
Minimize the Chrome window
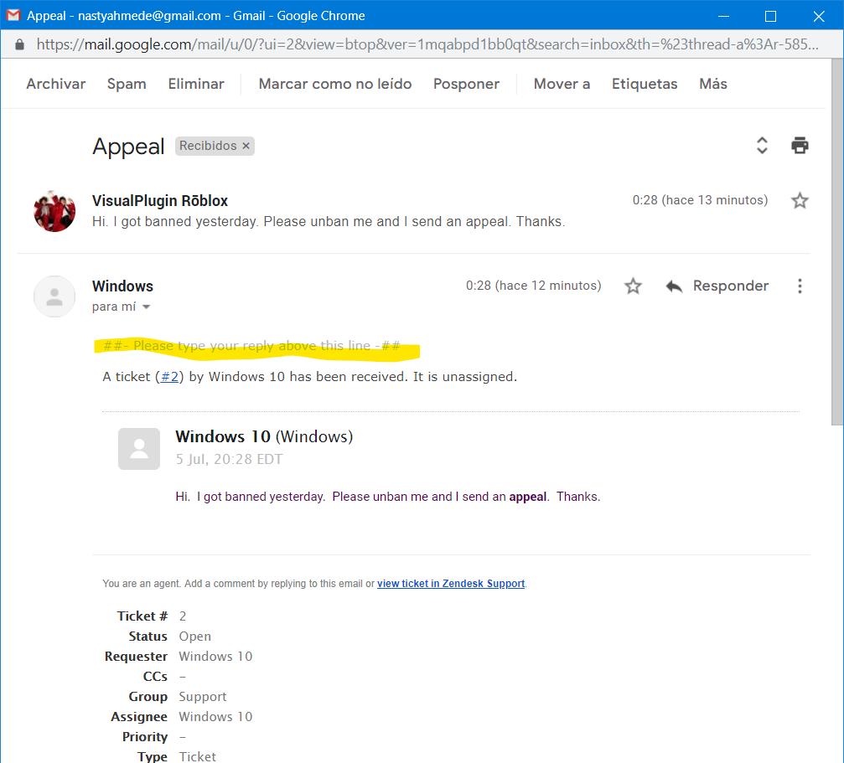(723, 16)
